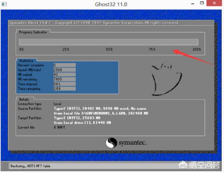The image size is (224, 173).
Task: Click target line 'Type:7 [NTFS], 25603 MB'
Action: click(77, 118)
